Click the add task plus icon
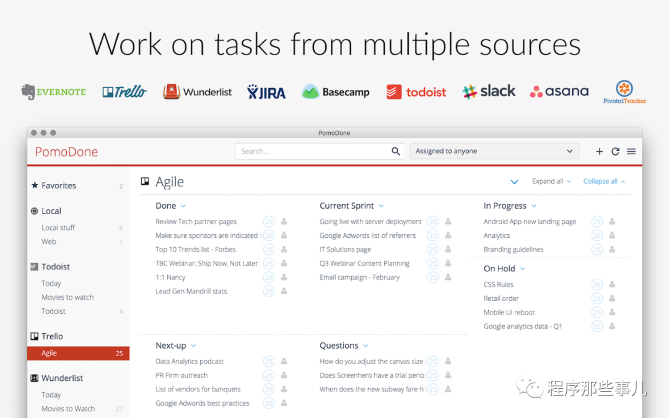 (599, 152)
